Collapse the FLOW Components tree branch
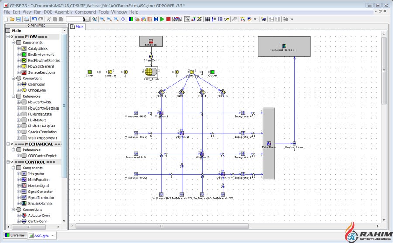The image size is (393, 243). (x=13, y=43)
